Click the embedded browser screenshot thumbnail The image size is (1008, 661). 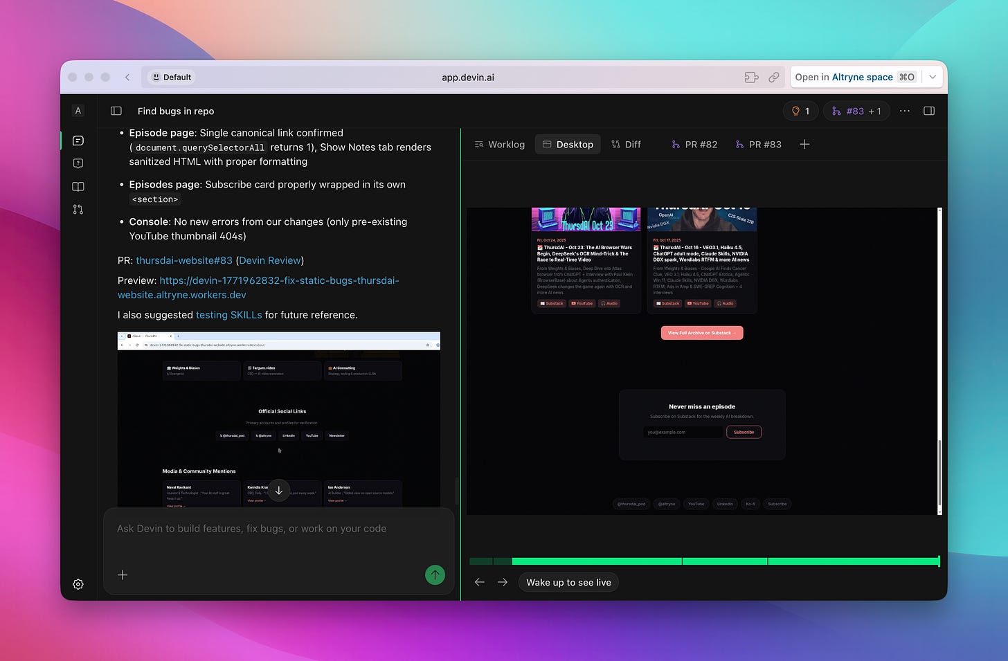pos(279,419)
